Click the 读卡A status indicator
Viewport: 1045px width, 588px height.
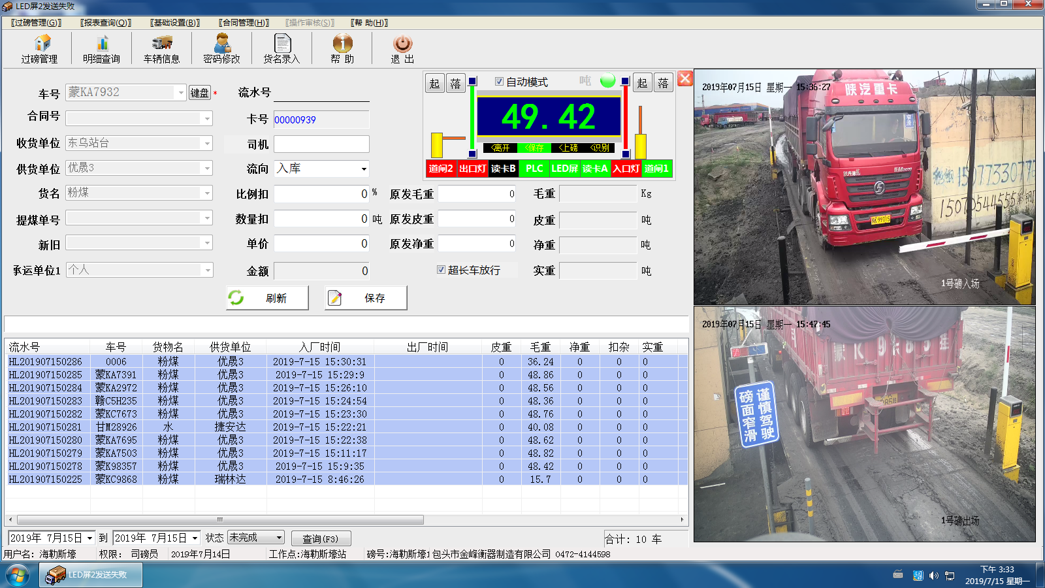(596, 169)
